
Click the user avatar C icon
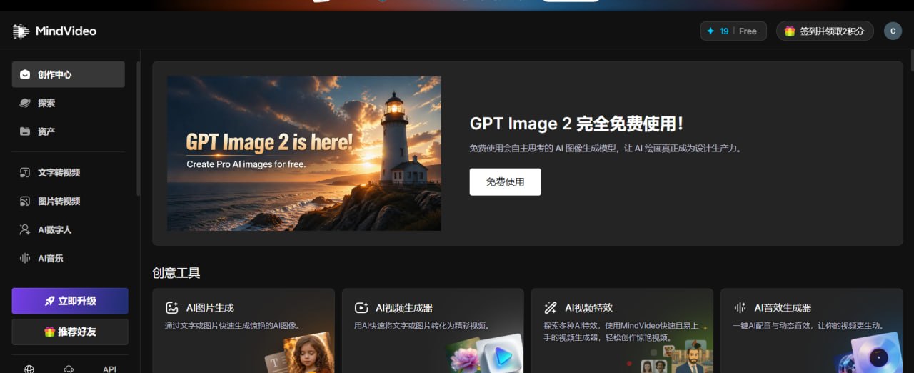click(x=893, y=31)
